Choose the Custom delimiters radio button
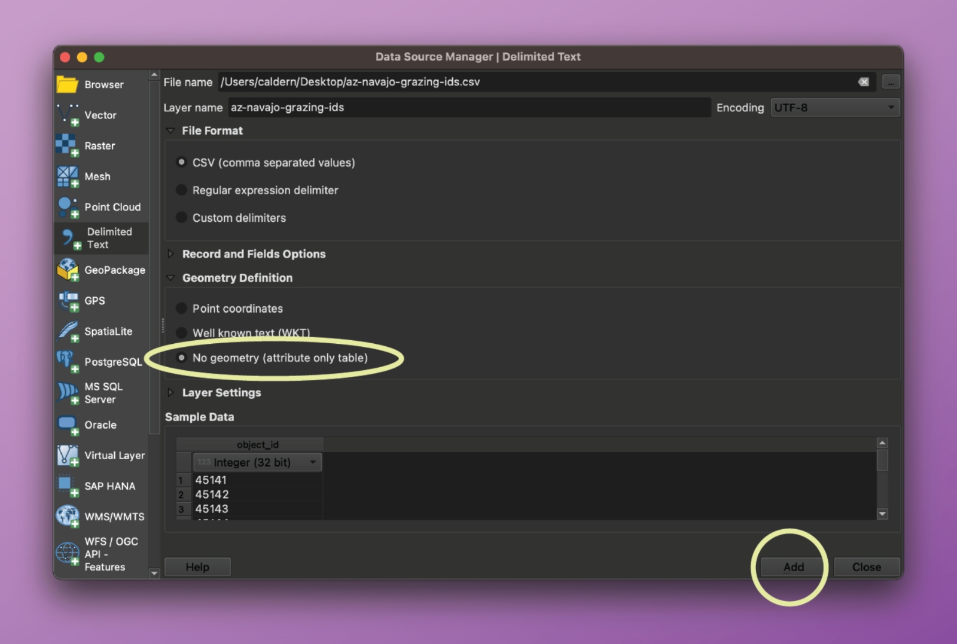 182,218
